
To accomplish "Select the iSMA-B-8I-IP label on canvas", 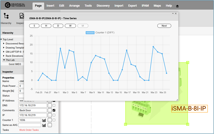I will [189, 109].
